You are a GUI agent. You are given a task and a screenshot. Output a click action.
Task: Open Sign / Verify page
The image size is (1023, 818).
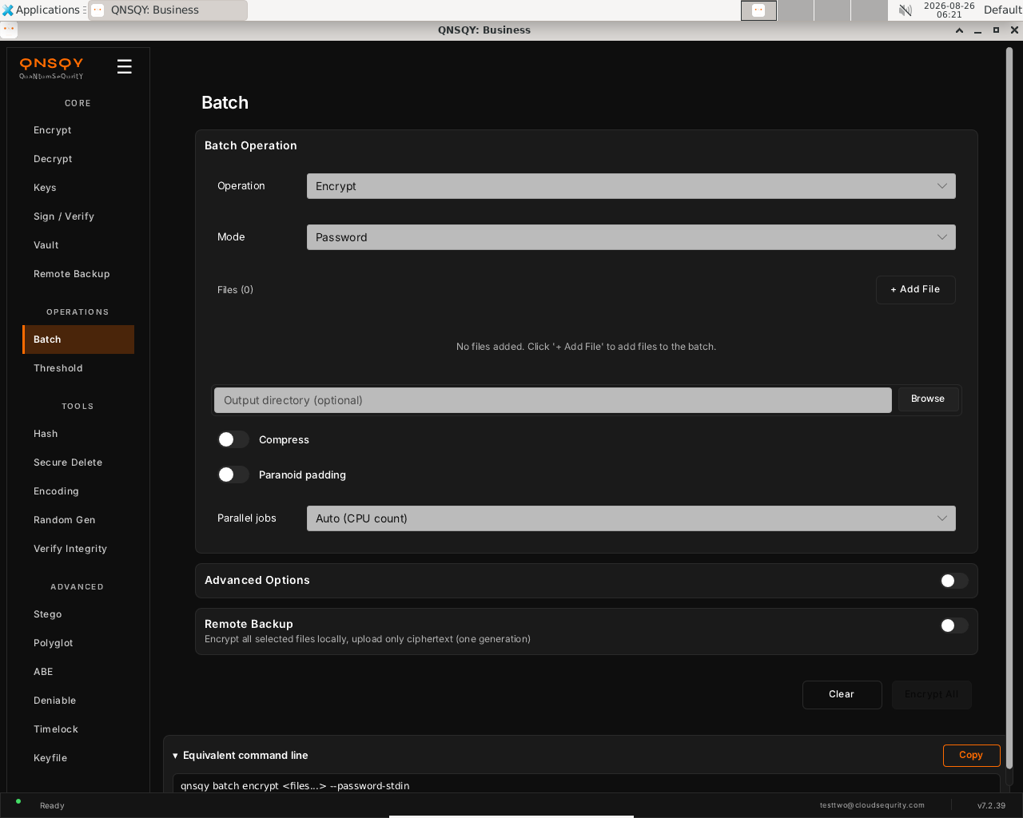click(x=78, y=216)
